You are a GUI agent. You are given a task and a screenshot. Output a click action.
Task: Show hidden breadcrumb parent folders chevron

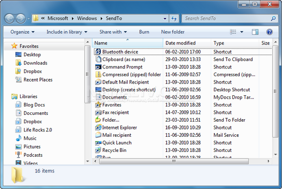tap(43, 18)
